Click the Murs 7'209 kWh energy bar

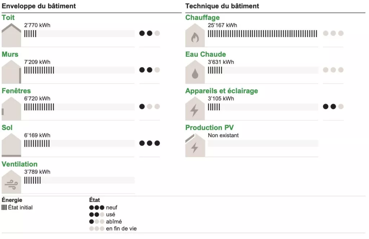point(79,70)
